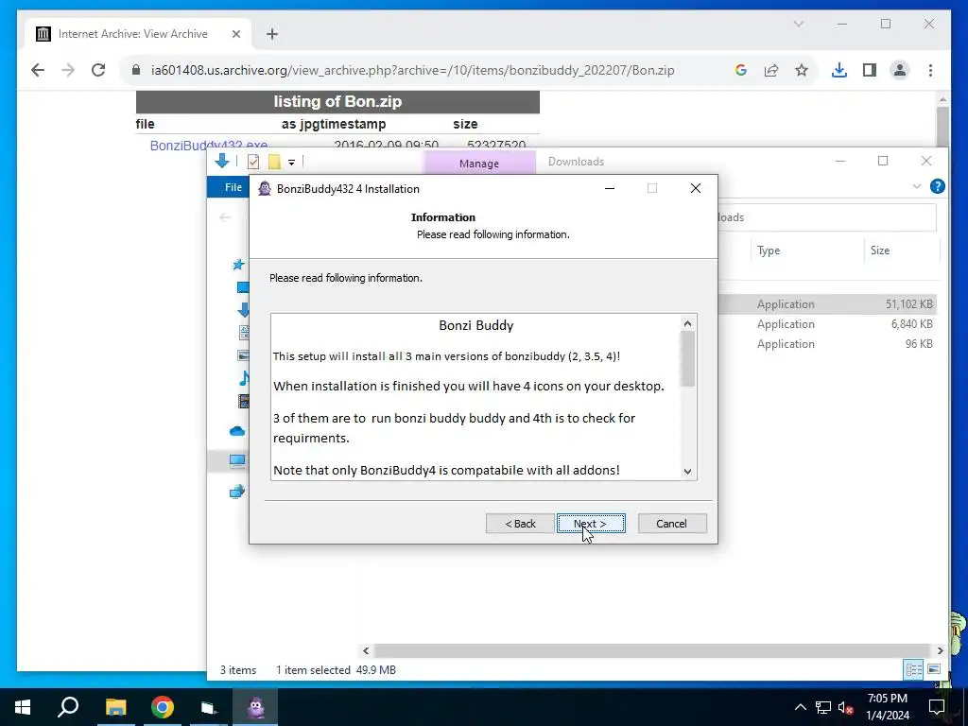Open the notification center icon

click(937, 707)
